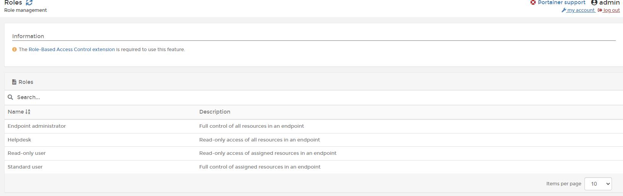This screenshot has width=623, height=196.
Task: Click the refresh icon beside Roles title
Action: pos(29,3)
